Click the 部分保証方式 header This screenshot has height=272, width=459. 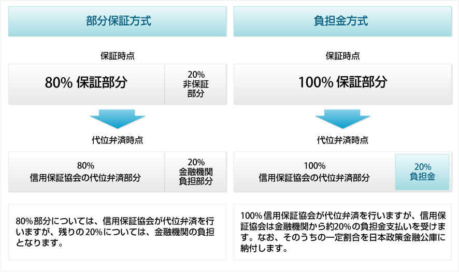pyautogui.click(x=118, y=21)
